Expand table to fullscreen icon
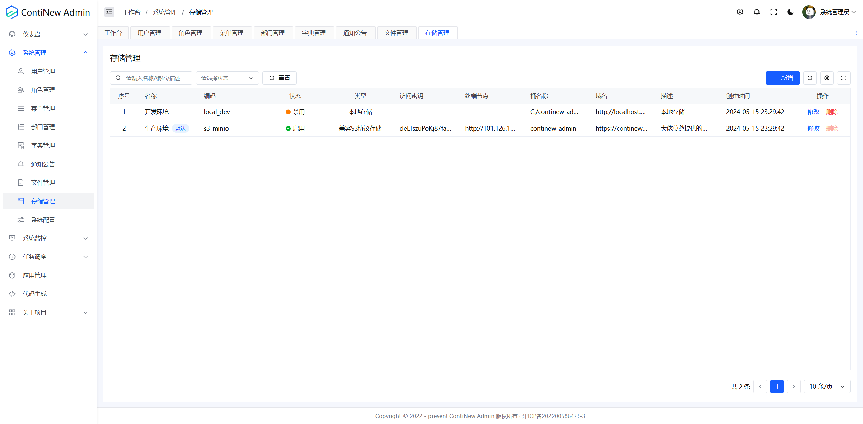Screen dimensions: 863x424 [844, 78]
